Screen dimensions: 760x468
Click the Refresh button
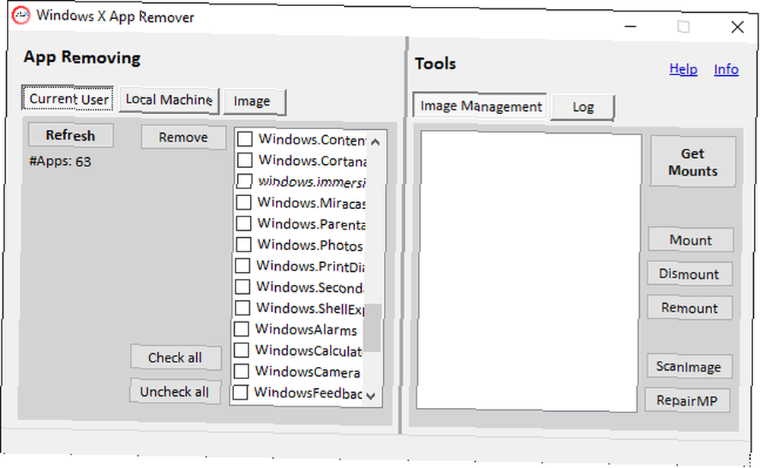[x=71, y=135]
